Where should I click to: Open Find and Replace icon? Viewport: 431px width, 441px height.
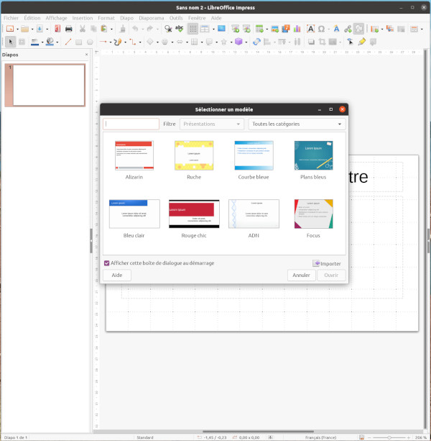(168, 29)
